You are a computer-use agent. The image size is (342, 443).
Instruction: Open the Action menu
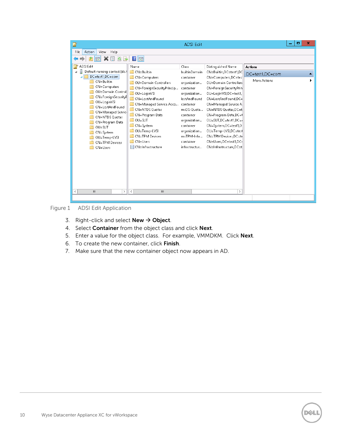point(90,52)
